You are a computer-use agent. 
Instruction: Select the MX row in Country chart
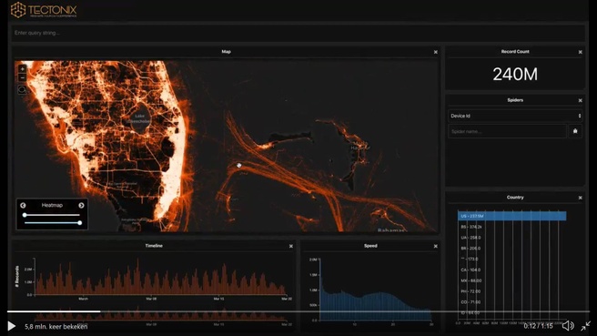coord(471,280)
